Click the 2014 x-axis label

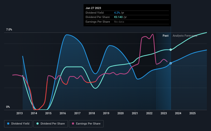pyautogui.click(x=34, y=113)
